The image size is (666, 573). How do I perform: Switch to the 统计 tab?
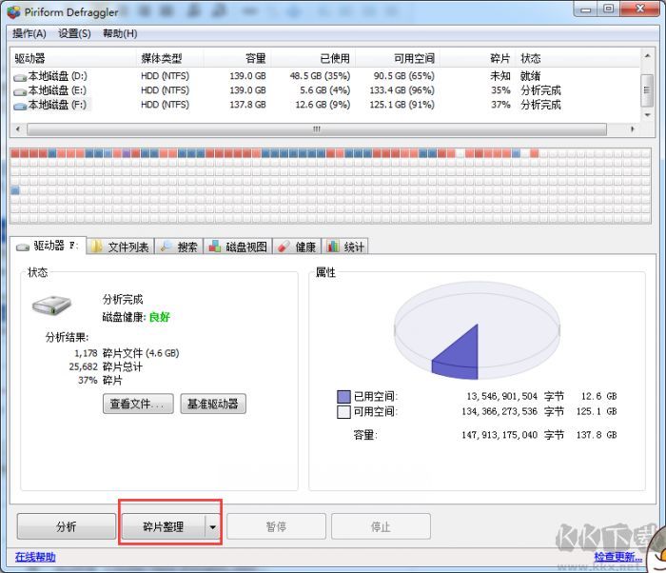pos(346,247)
